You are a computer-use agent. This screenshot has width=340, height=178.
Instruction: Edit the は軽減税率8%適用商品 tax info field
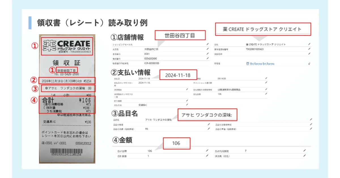pyautogui.click(x=266, y=89)
